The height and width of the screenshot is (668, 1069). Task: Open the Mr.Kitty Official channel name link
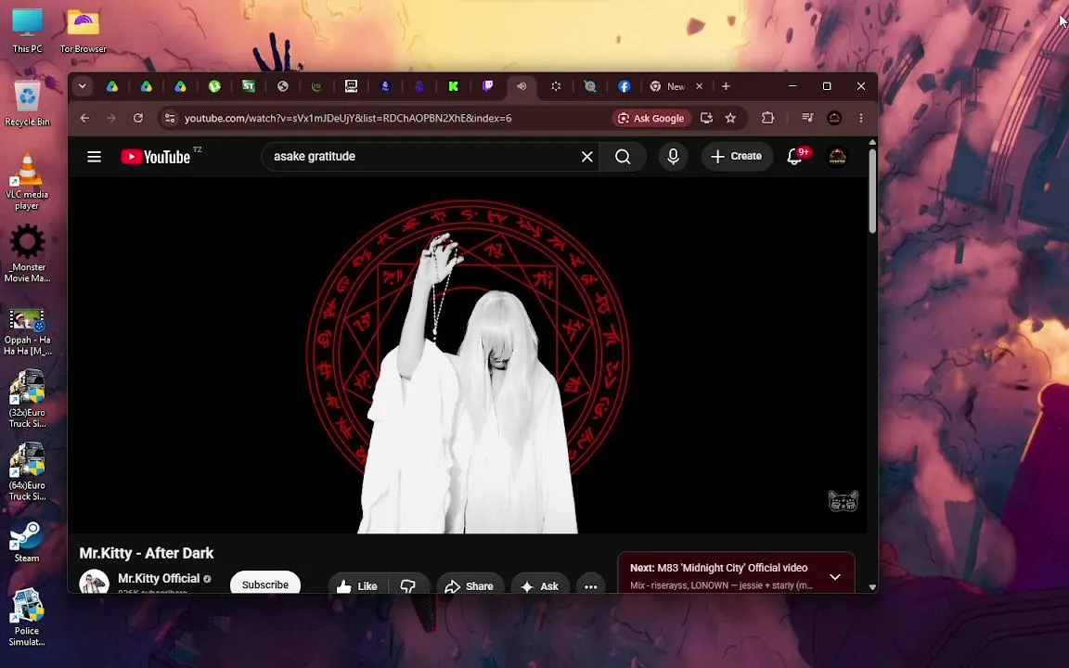click(x=159, y=578)
